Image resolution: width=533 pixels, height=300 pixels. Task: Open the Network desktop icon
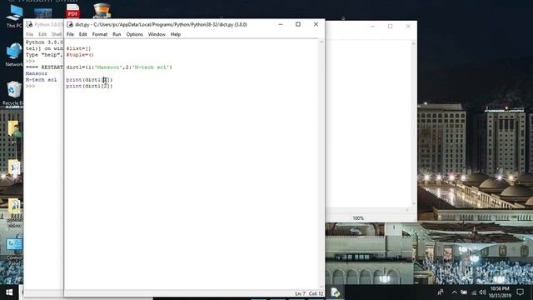pos(14,54)
